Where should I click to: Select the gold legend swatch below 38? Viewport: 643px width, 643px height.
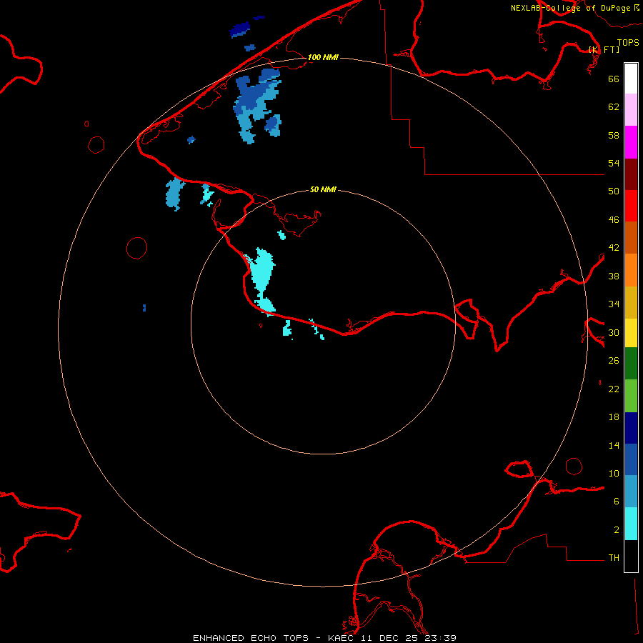coord(631,302)
